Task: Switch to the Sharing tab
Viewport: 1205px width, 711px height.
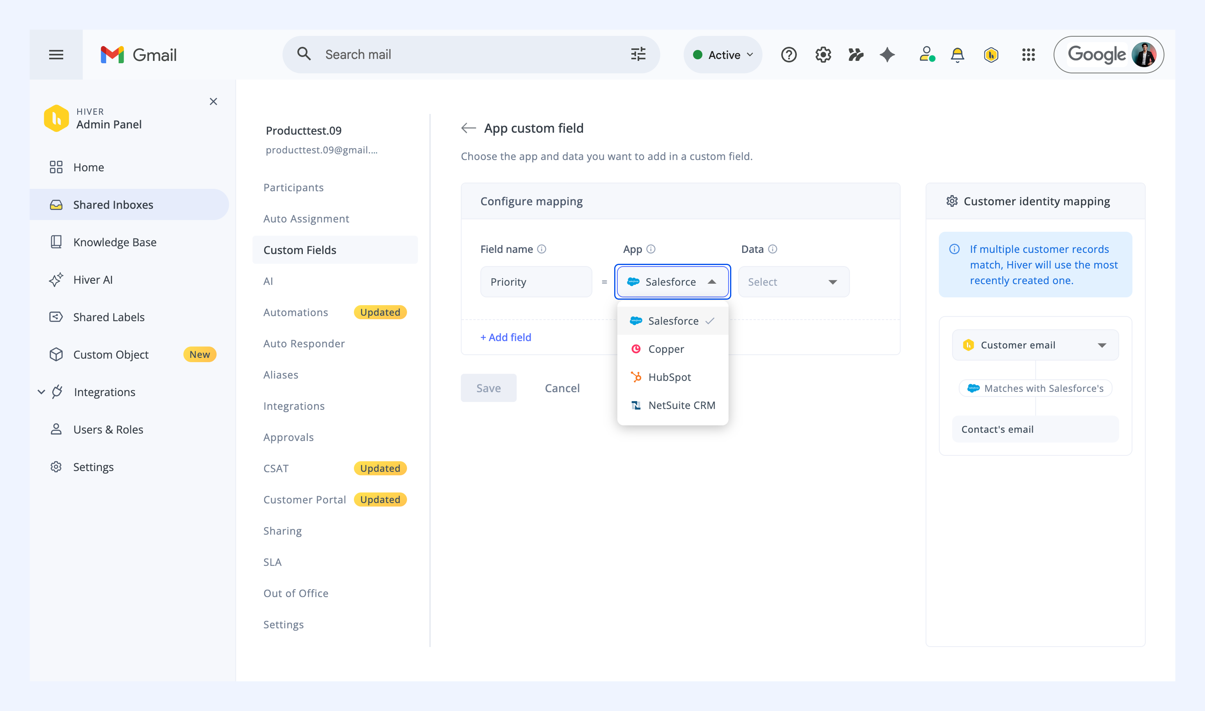Action: point(282,531)
